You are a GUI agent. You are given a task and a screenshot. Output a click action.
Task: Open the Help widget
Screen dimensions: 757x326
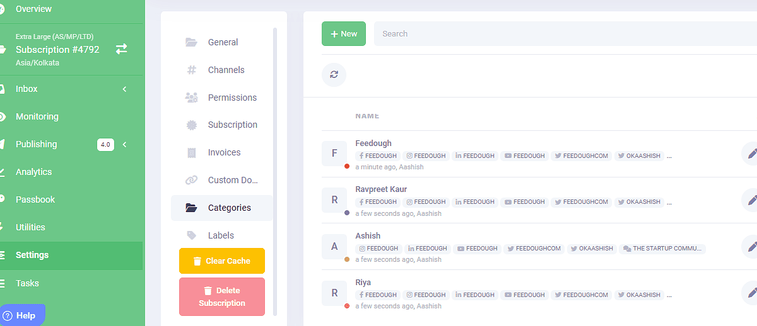[22, 315]
